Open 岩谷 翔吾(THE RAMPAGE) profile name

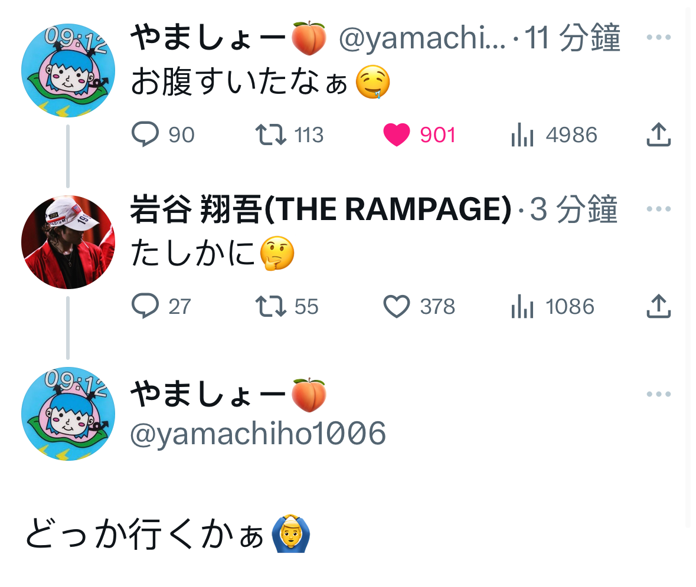point(321,209)
